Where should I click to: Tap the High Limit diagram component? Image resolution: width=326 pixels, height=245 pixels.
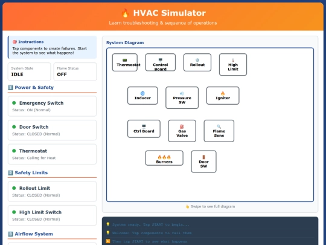233,65
